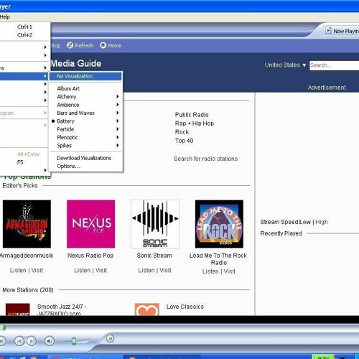Click the Smooth Jazz JAZZRADIO thumbnail
359x359 pixels.
click(18, 309)
